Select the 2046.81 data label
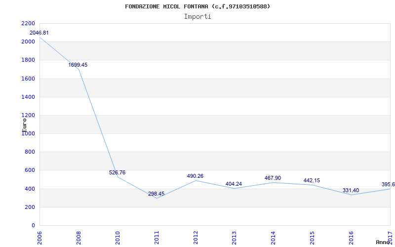395x247 pixels. [x=39, y=33]
